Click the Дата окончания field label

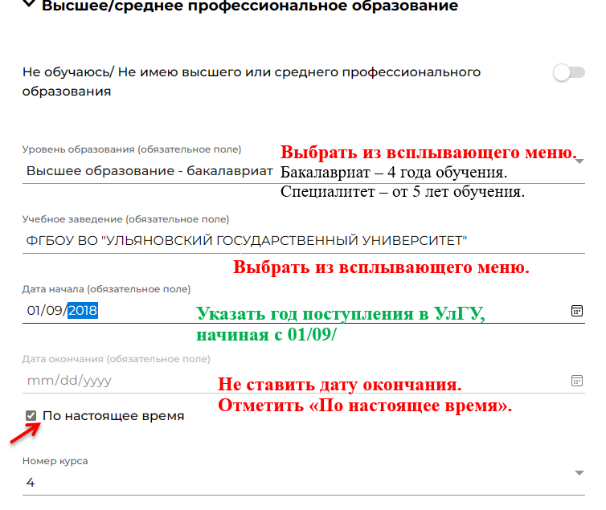(116, 359)
